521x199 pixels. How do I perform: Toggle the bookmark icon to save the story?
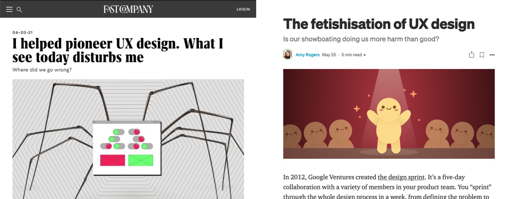coord(482,55)
